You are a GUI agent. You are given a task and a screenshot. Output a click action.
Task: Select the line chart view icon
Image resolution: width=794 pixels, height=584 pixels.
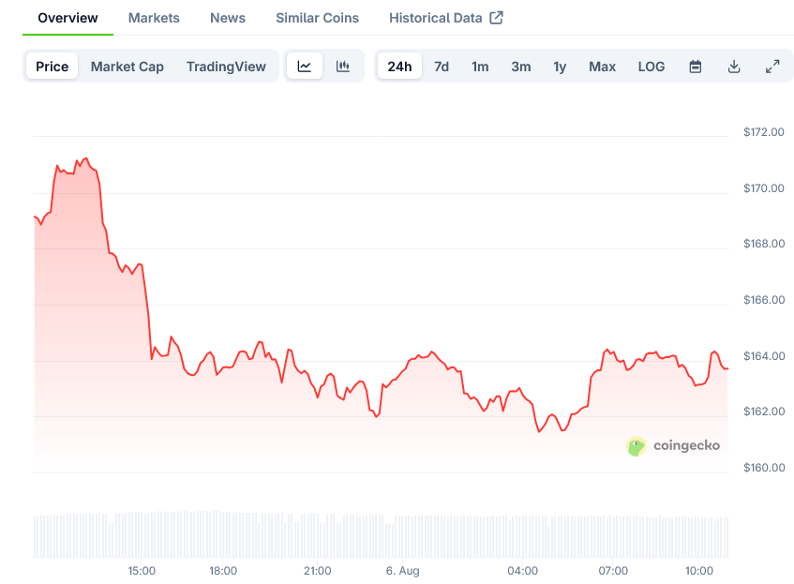pos(305,67)
